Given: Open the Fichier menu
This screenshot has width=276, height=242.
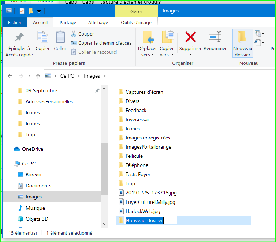Looking at the screenshot, I should tap(15, 22).
